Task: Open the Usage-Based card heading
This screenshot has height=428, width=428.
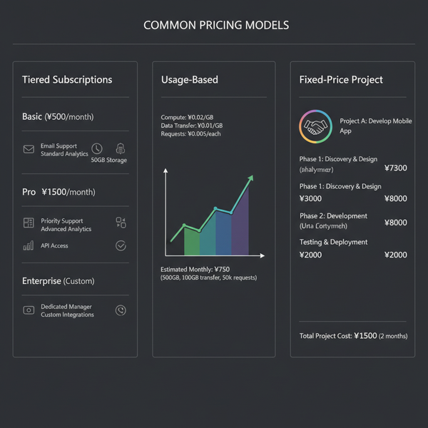Action: pos(190,80)
